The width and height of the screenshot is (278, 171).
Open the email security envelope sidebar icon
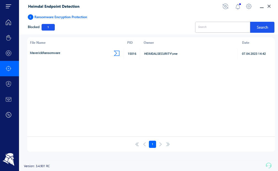pos(8,99)
